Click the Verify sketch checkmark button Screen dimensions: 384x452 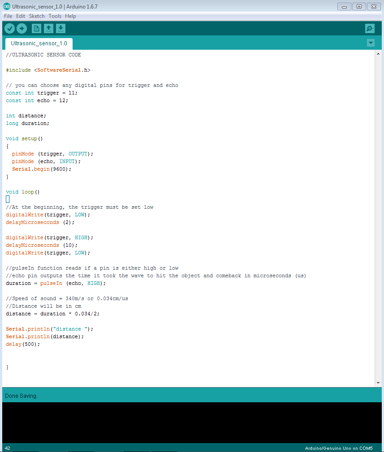tap(9, 29)
